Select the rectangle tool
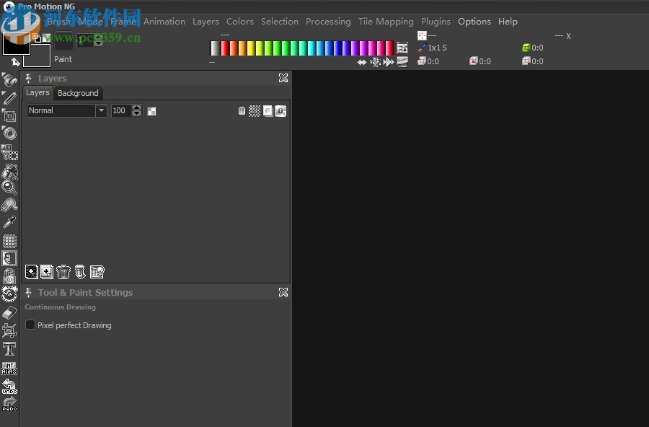649x427 pixels. pyautogui.click(x=9, y=116)
